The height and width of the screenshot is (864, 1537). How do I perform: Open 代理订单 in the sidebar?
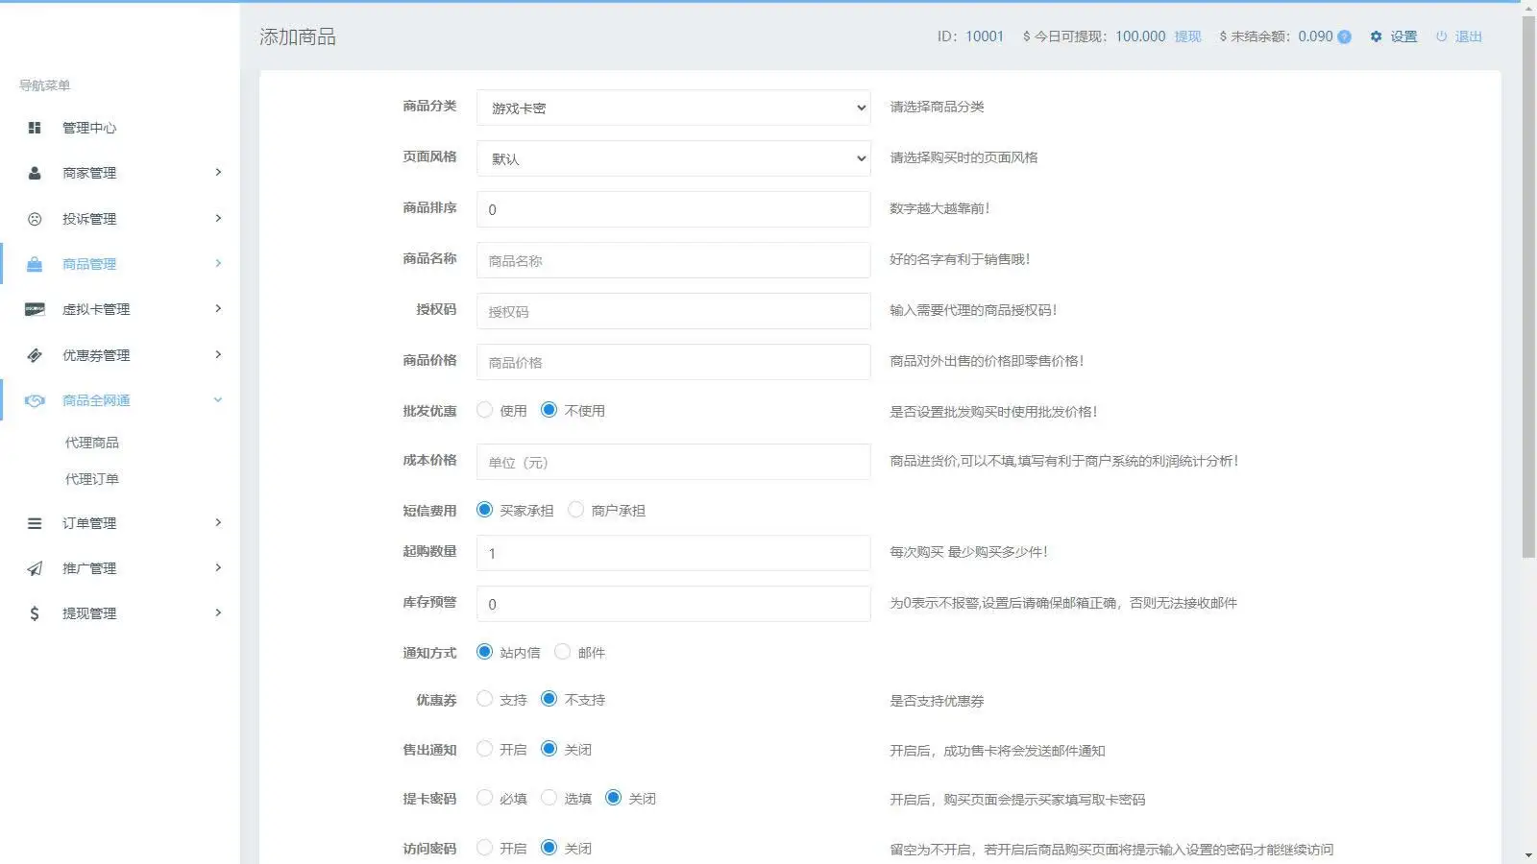(92, 478)
